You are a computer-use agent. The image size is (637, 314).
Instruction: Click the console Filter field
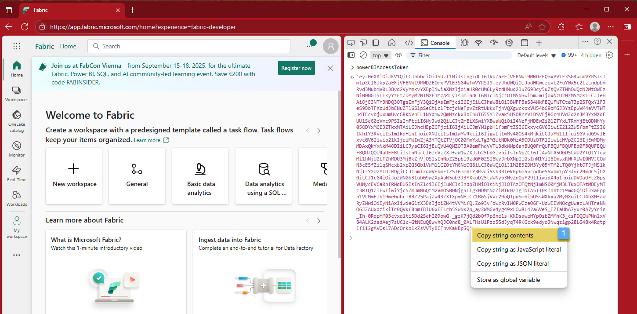pos(459,55)
